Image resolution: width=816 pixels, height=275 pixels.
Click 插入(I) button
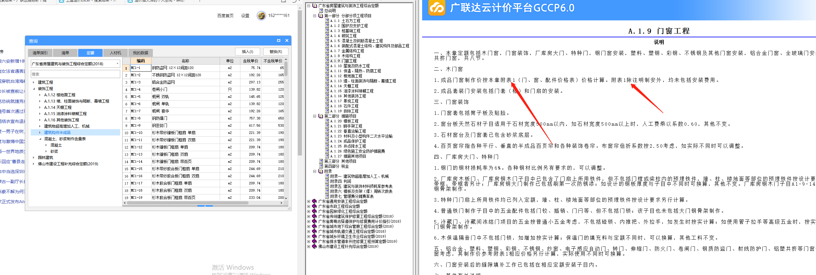(247, 52)
